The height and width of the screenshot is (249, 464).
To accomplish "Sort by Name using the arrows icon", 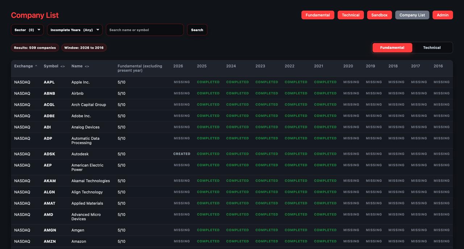I will [87, 66].
